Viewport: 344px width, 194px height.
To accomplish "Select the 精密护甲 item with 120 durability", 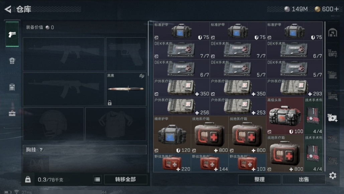I will click(172, 135).
